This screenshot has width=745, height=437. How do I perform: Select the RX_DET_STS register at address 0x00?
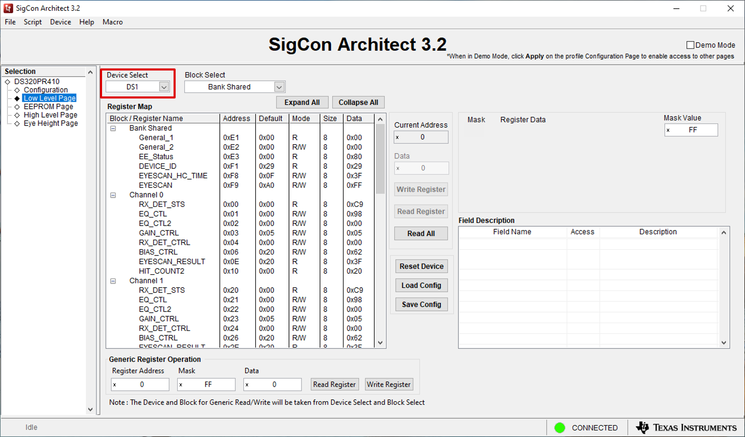(x=241, y=204)
